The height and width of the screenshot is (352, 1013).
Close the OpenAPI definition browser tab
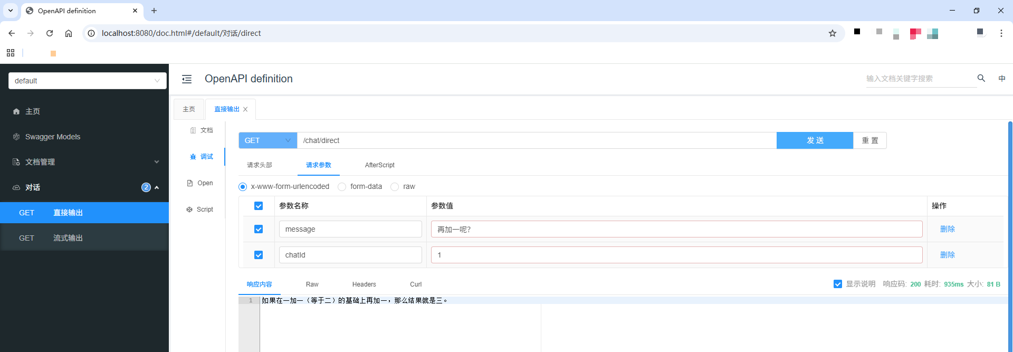click(x=135, y=11)
